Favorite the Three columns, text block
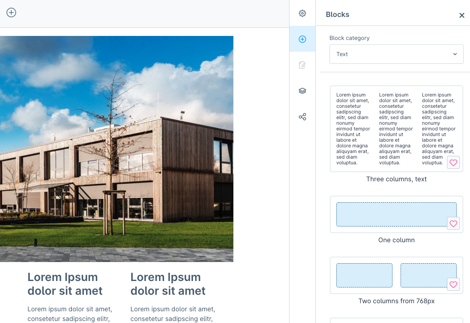 point(453,163)
